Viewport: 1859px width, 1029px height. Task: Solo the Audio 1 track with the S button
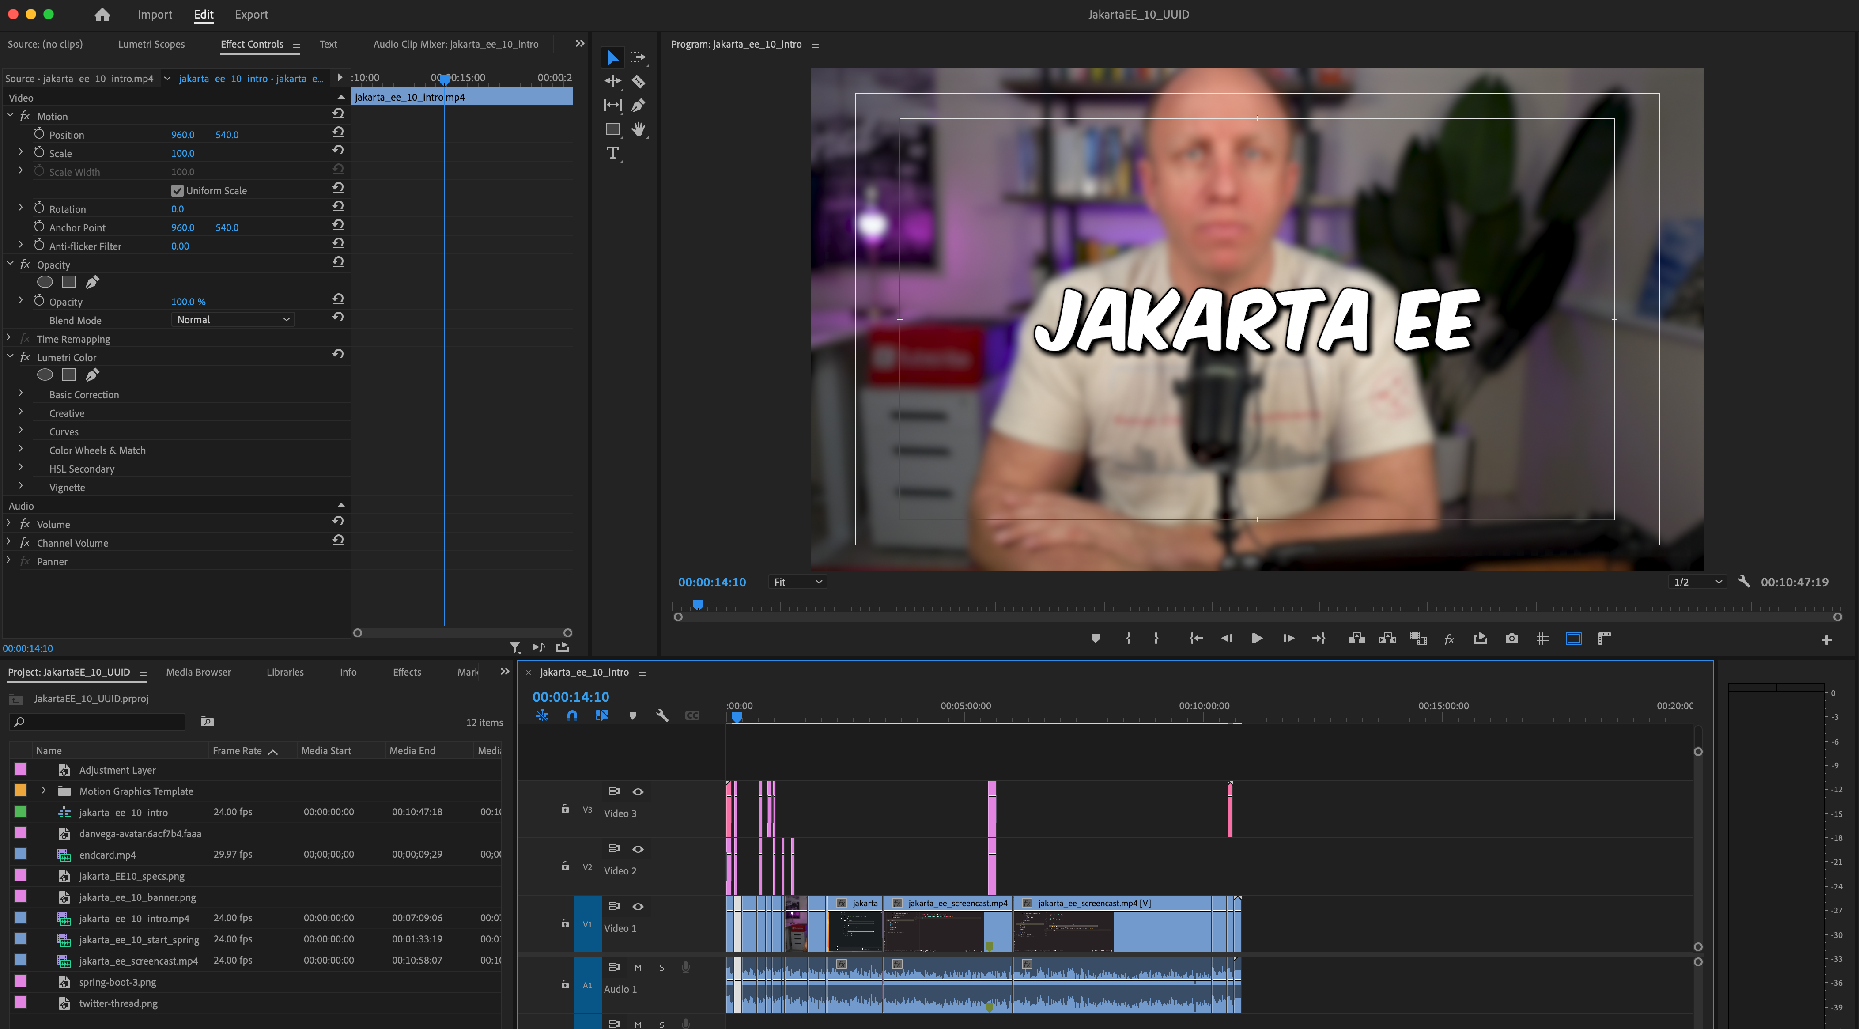pyautogui.click(x=661, y=967)
